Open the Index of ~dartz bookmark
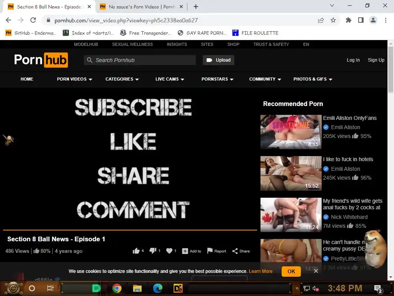 [x=88, y=33]
